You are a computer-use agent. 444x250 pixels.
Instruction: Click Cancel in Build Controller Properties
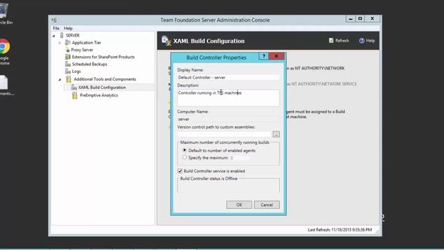pos(266,205)
